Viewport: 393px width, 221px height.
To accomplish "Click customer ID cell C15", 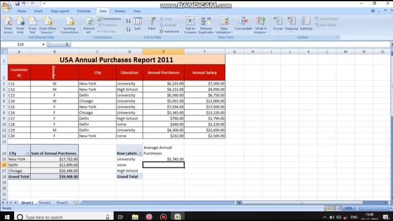I will 19,107.
